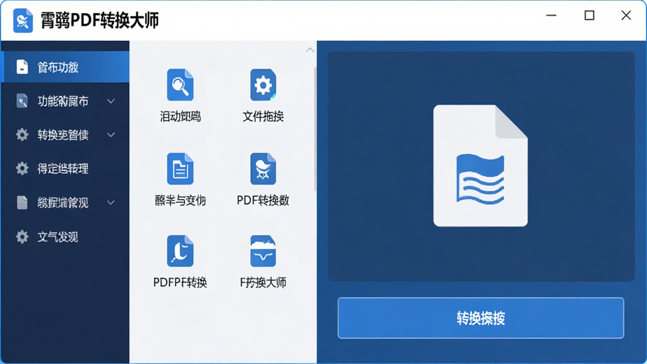Click the icon beside 功能附属布
Image resolution: width=647 pixels, height=364 pixels.
point(22,100)
